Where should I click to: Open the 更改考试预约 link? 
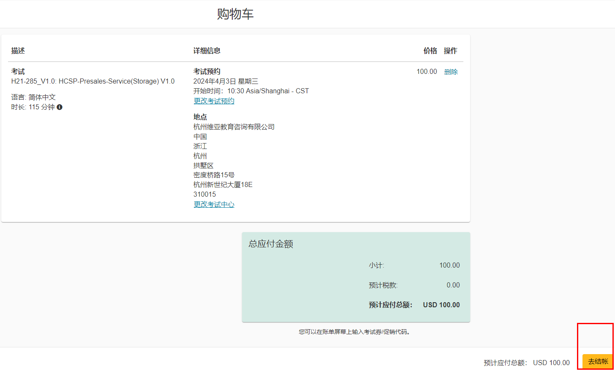214,101
